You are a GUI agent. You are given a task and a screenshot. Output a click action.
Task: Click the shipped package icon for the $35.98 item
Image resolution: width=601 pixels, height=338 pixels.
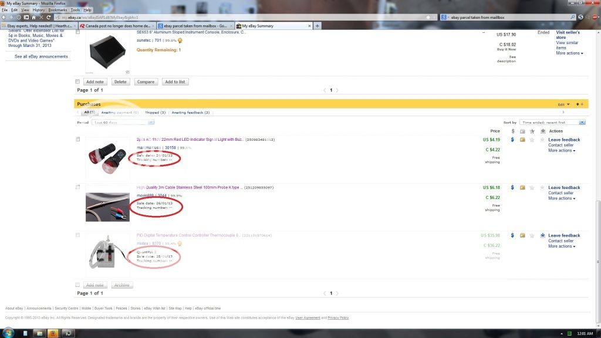522,236
